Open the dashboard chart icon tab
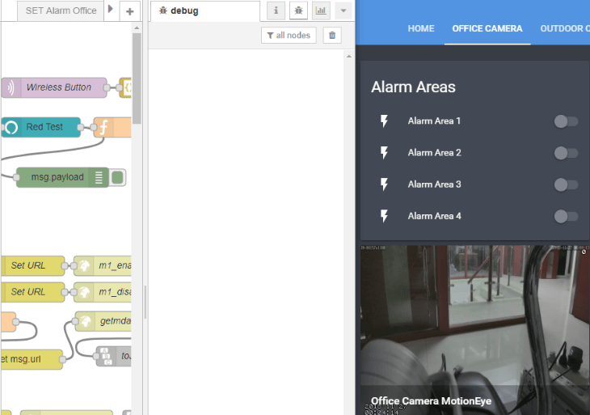 click(321, 11)
